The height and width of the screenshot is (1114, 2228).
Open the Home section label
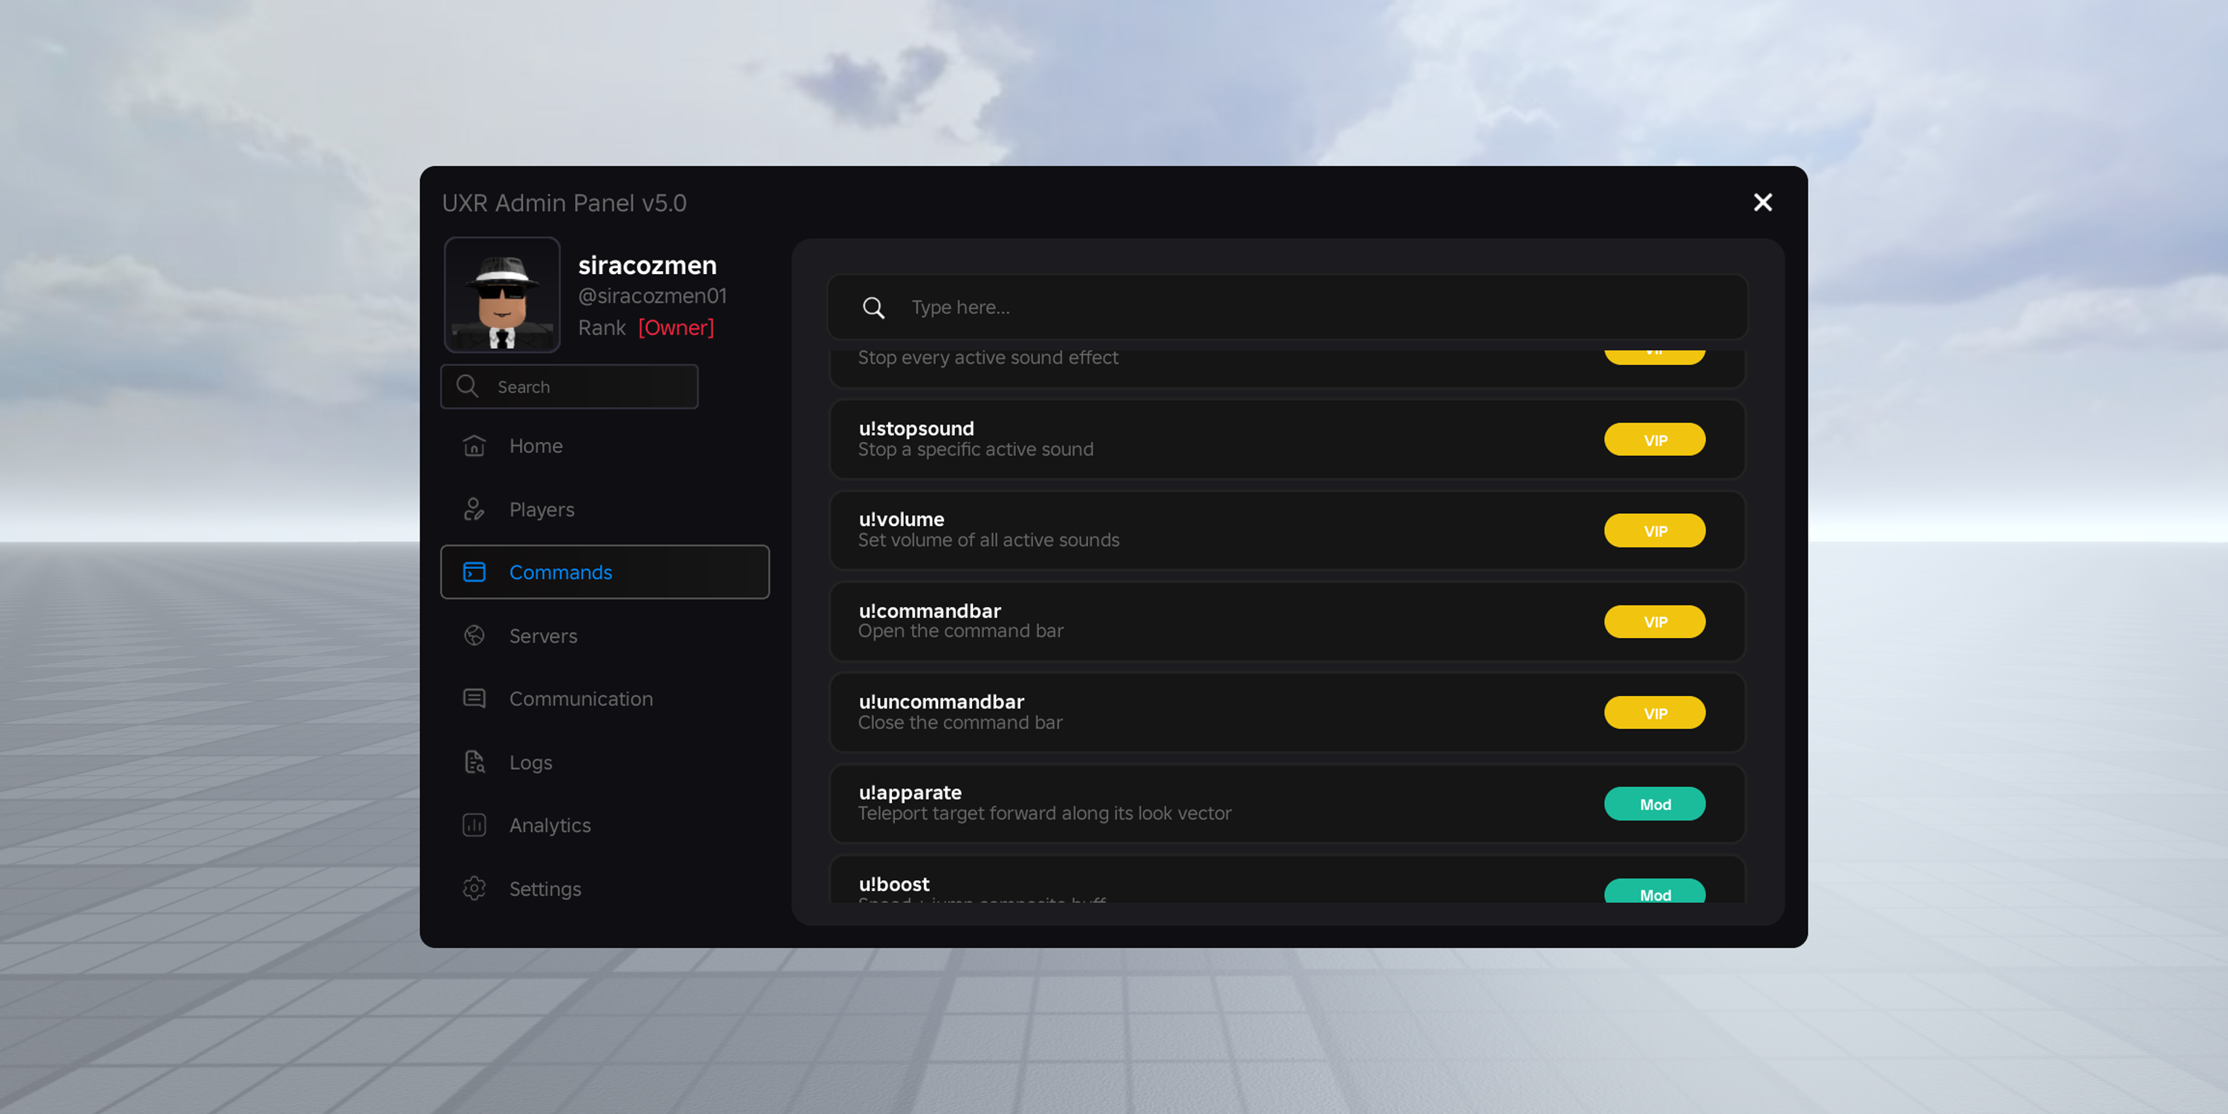click(535, 446)
